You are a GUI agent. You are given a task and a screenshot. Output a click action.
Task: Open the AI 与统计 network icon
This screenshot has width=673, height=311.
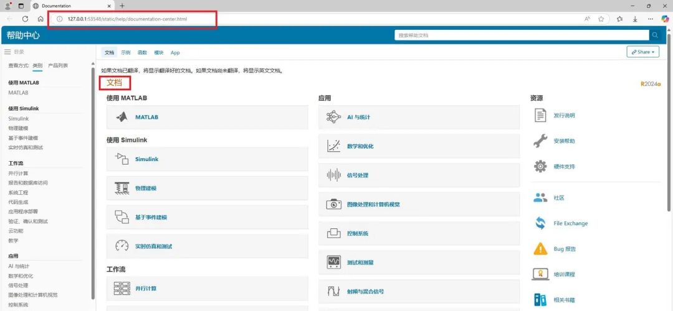(x=333, y=117)
